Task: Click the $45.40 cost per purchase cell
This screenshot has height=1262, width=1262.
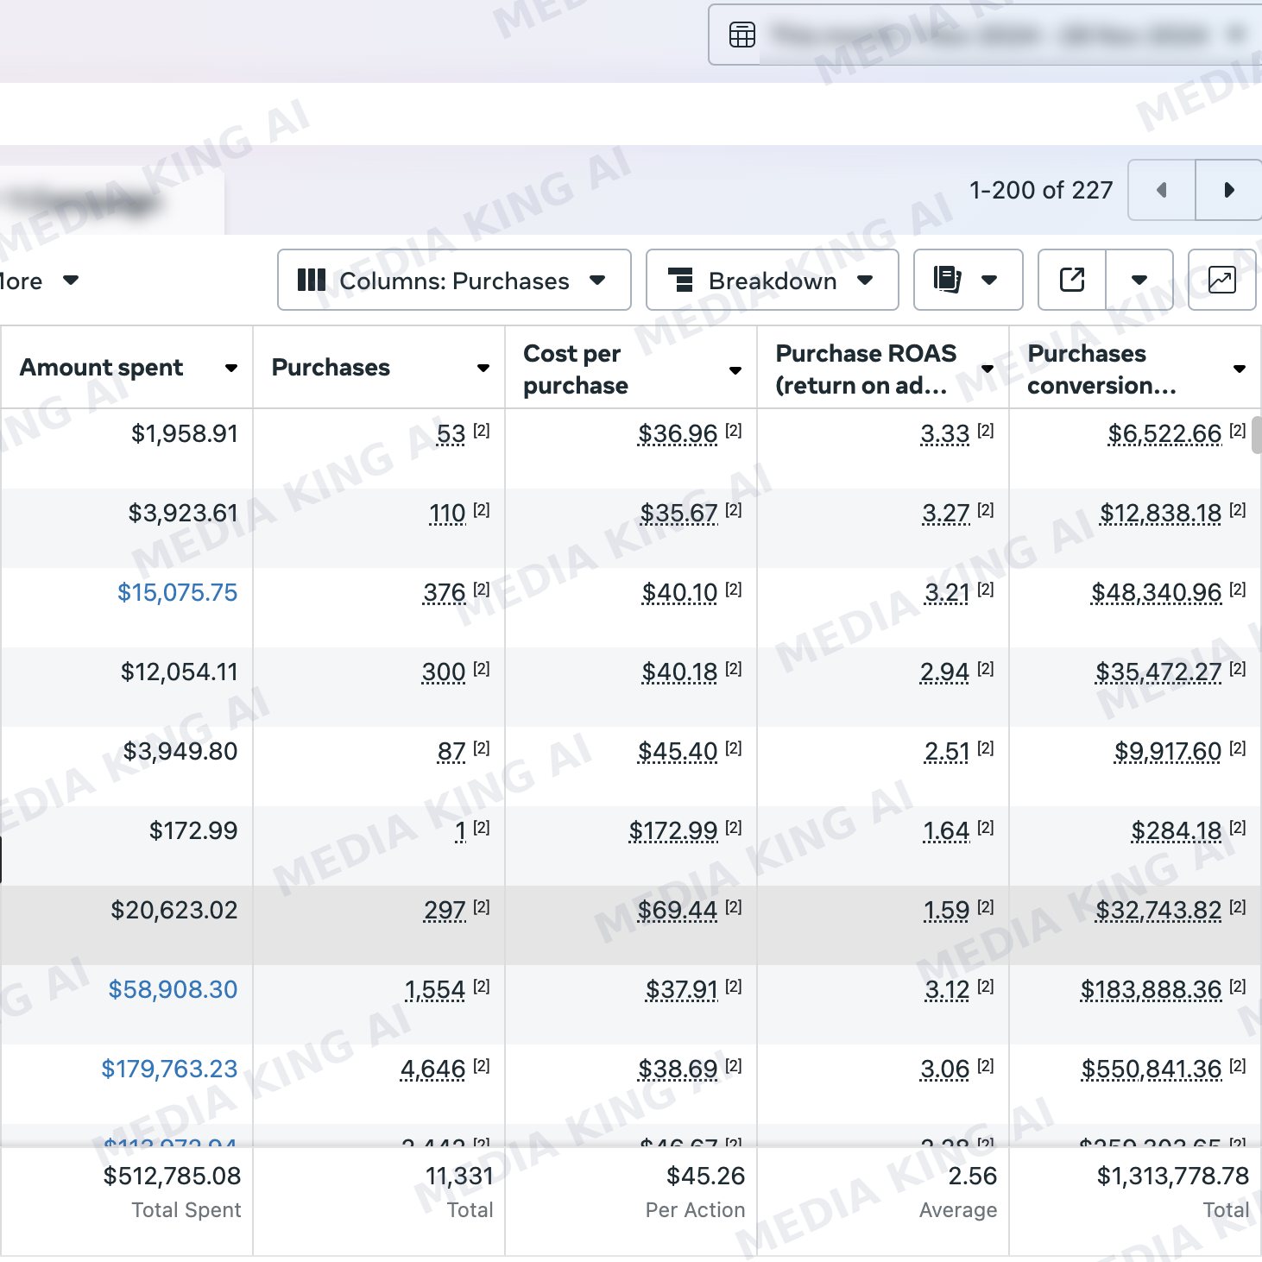Action: [678, 752]
